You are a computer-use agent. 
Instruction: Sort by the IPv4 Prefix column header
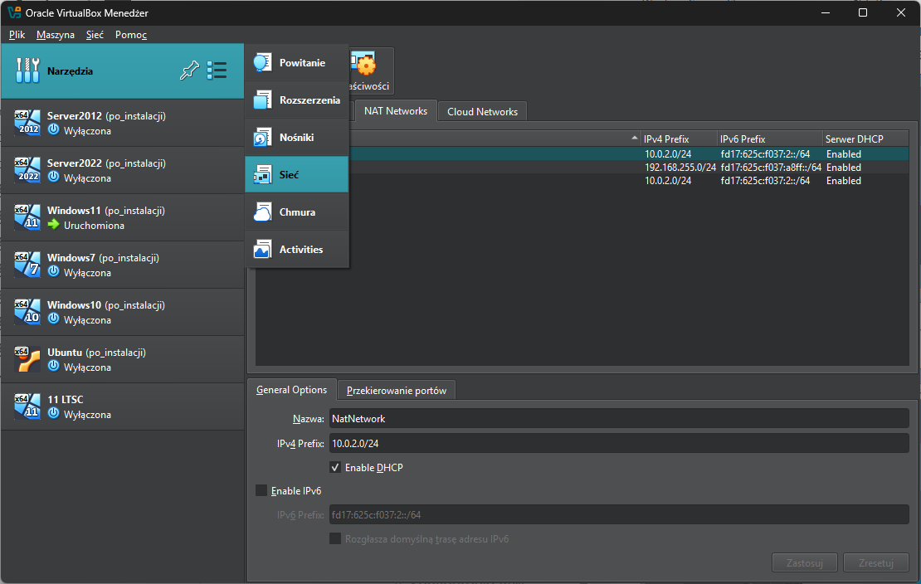679,139
